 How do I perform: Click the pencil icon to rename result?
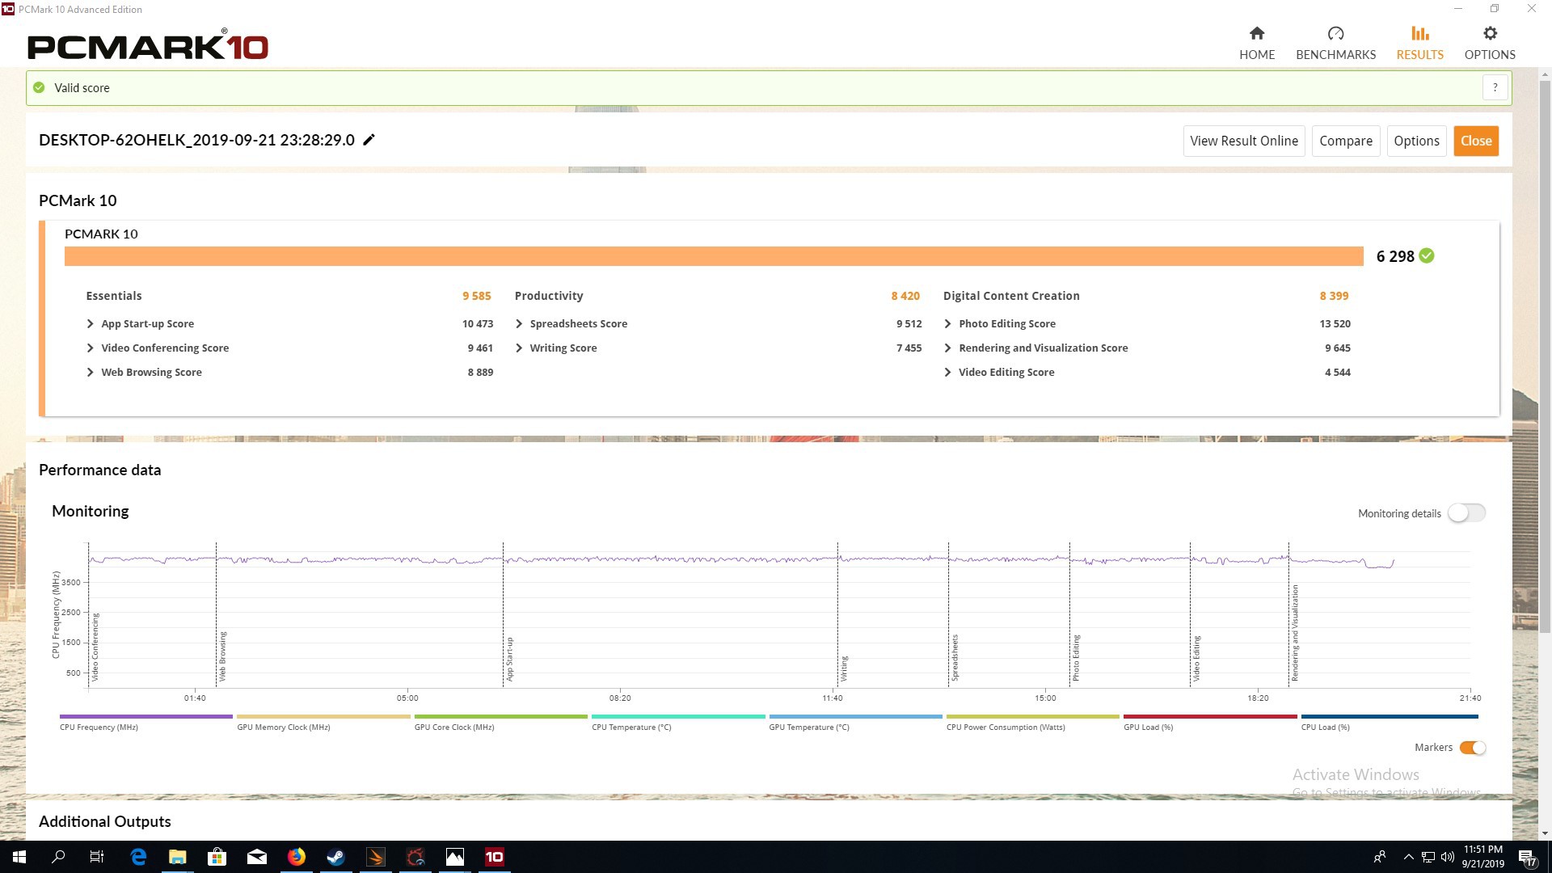[369, 140]
